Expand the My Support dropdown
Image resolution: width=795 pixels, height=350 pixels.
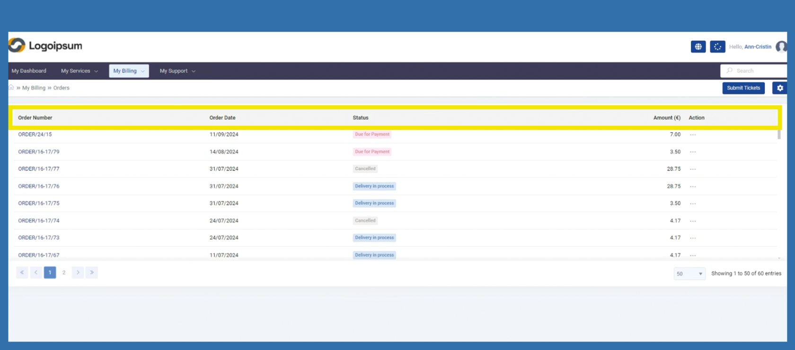177,71
